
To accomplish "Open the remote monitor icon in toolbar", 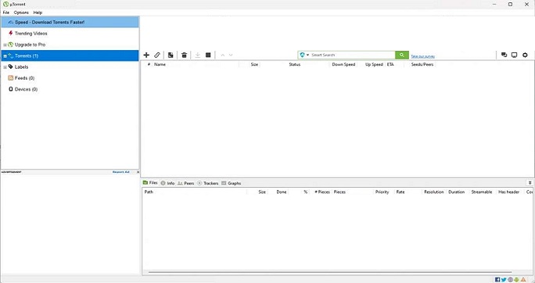I will pos(514,55).
